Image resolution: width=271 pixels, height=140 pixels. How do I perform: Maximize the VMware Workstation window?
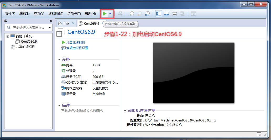pyautogui.click(x=251, y=4)
